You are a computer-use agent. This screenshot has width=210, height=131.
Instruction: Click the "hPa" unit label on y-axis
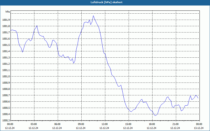pyautogui.click(x=8, y=12)
